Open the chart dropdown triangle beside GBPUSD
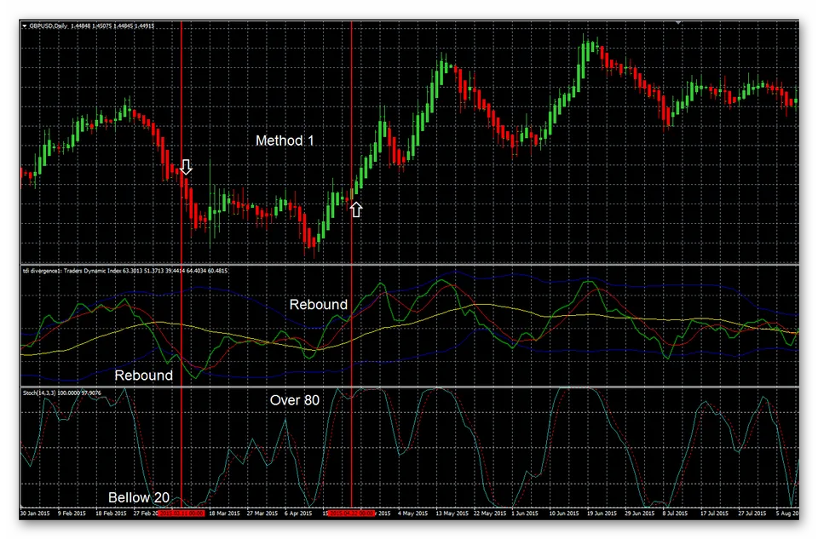The width and height of the screenshot is (818, 539). coord(25,26)
